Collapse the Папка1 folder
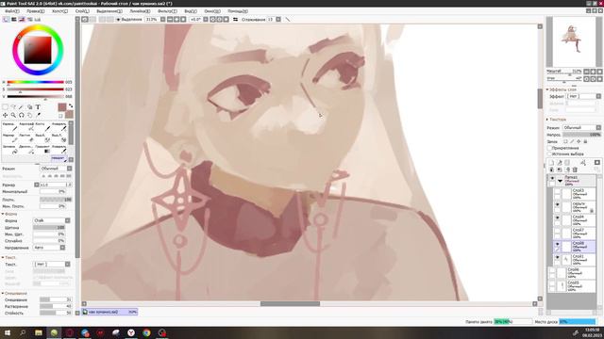Image resolution: width=604 pixels, height=339 pixels. point(560,180)
